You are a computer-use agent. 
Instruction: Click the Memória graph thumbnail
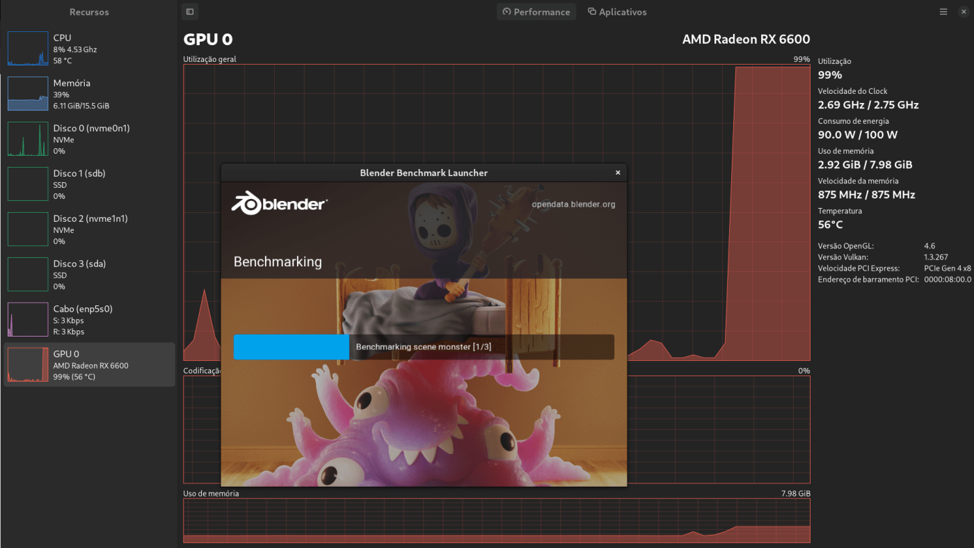[x=28, y=93]
